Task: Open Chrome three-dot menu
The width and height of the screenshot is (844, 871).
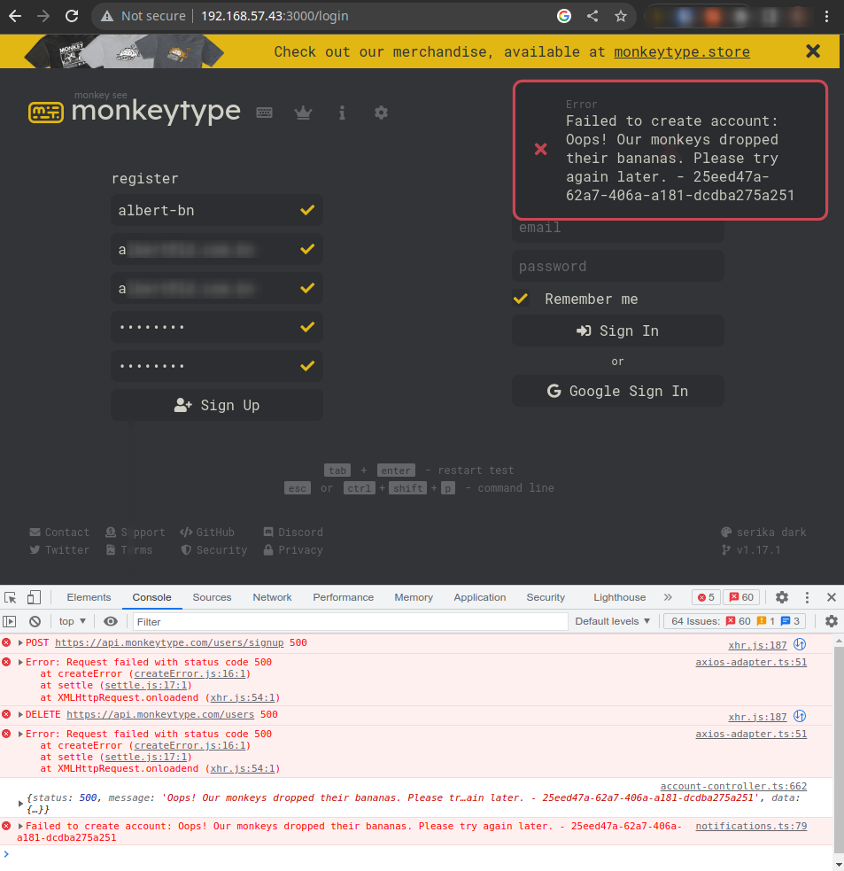Action: (827, 16)
